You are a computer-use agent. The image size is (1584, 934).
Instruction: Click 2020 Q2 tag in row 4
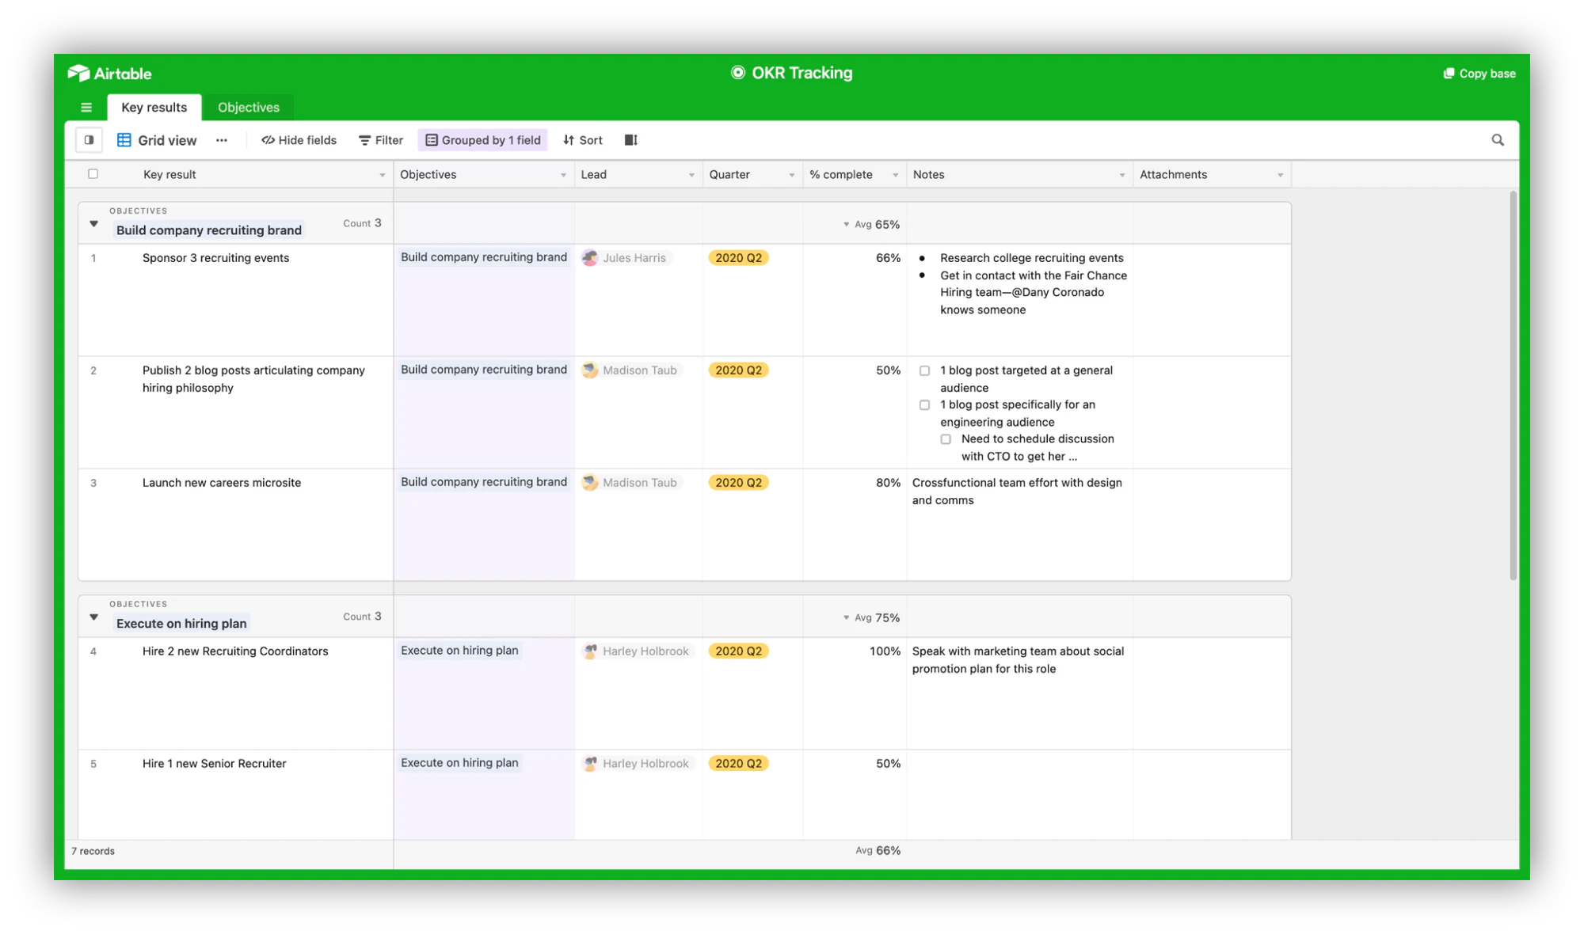click(738, 651)
